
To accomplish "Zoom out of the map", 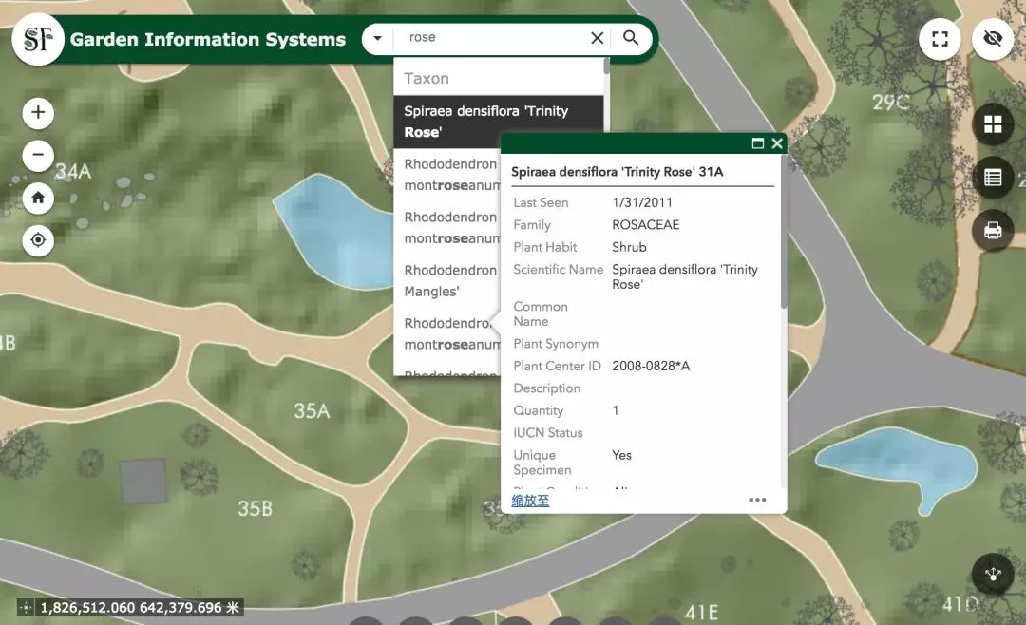I will pyautogui.click(x=38, y=155).
